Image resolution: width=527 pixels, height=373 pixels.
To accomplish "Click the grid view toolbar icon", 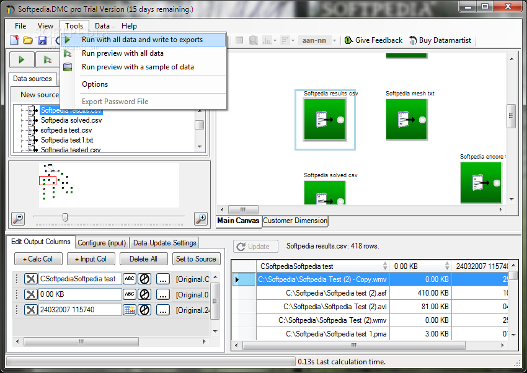I will click(239, 40).
